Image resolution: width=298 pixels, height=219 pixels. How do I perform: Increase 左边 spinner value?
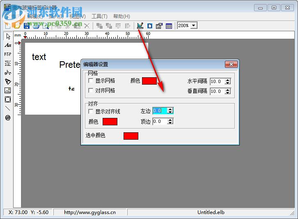tap(170, 109)
